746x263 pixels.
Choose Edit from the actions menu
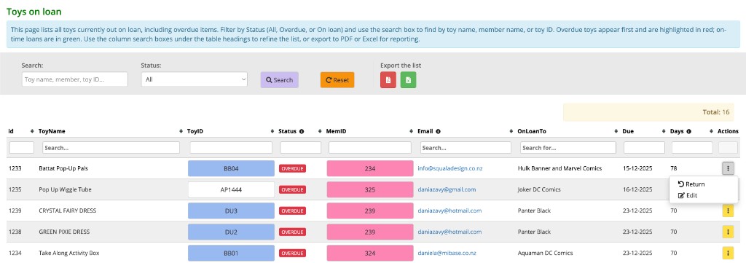coord(687,195)
